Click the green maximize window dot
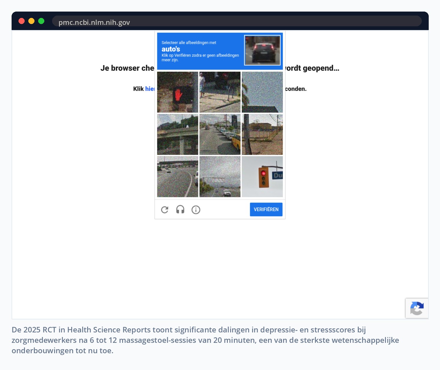 (41, 21)
